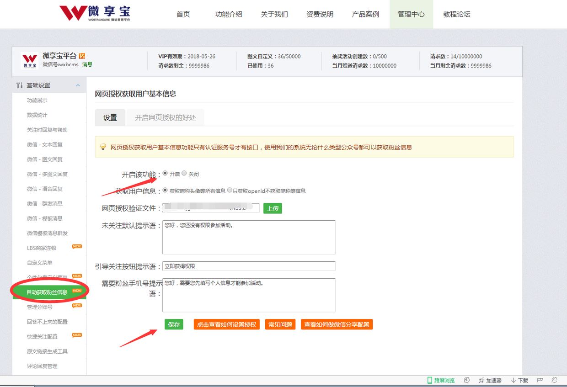Collapse the 基础设置 sidebar section
The width and height of the screenshot is (567, 387).
point(78,85)
